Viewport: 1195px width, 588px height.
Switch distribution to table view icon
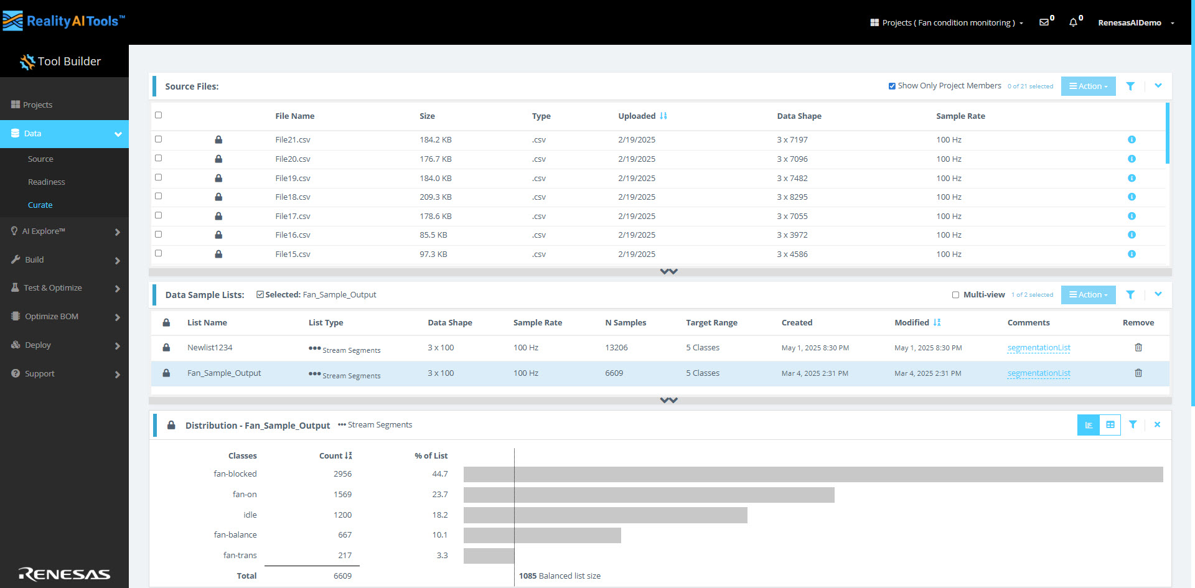coord(1110,425)
